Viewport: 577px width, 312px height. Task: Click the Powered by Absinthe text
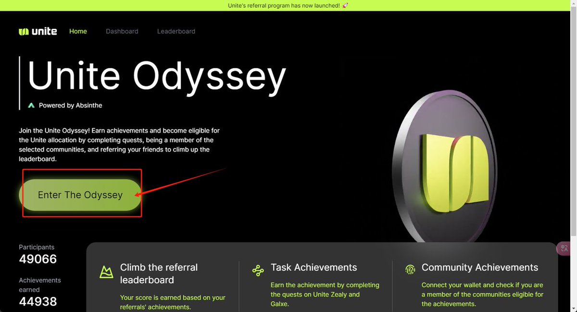click(x=71, y=105)
